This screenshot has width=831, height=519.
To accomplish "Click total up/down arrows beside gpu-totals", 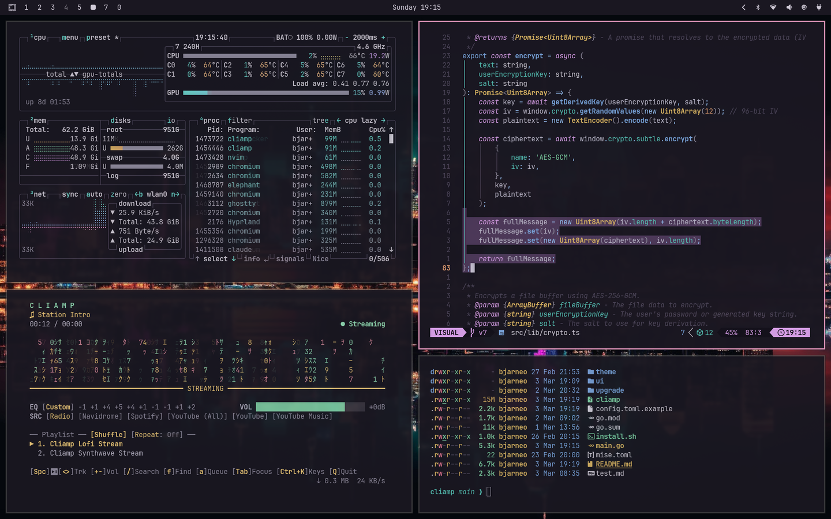I will coord(74,74).
